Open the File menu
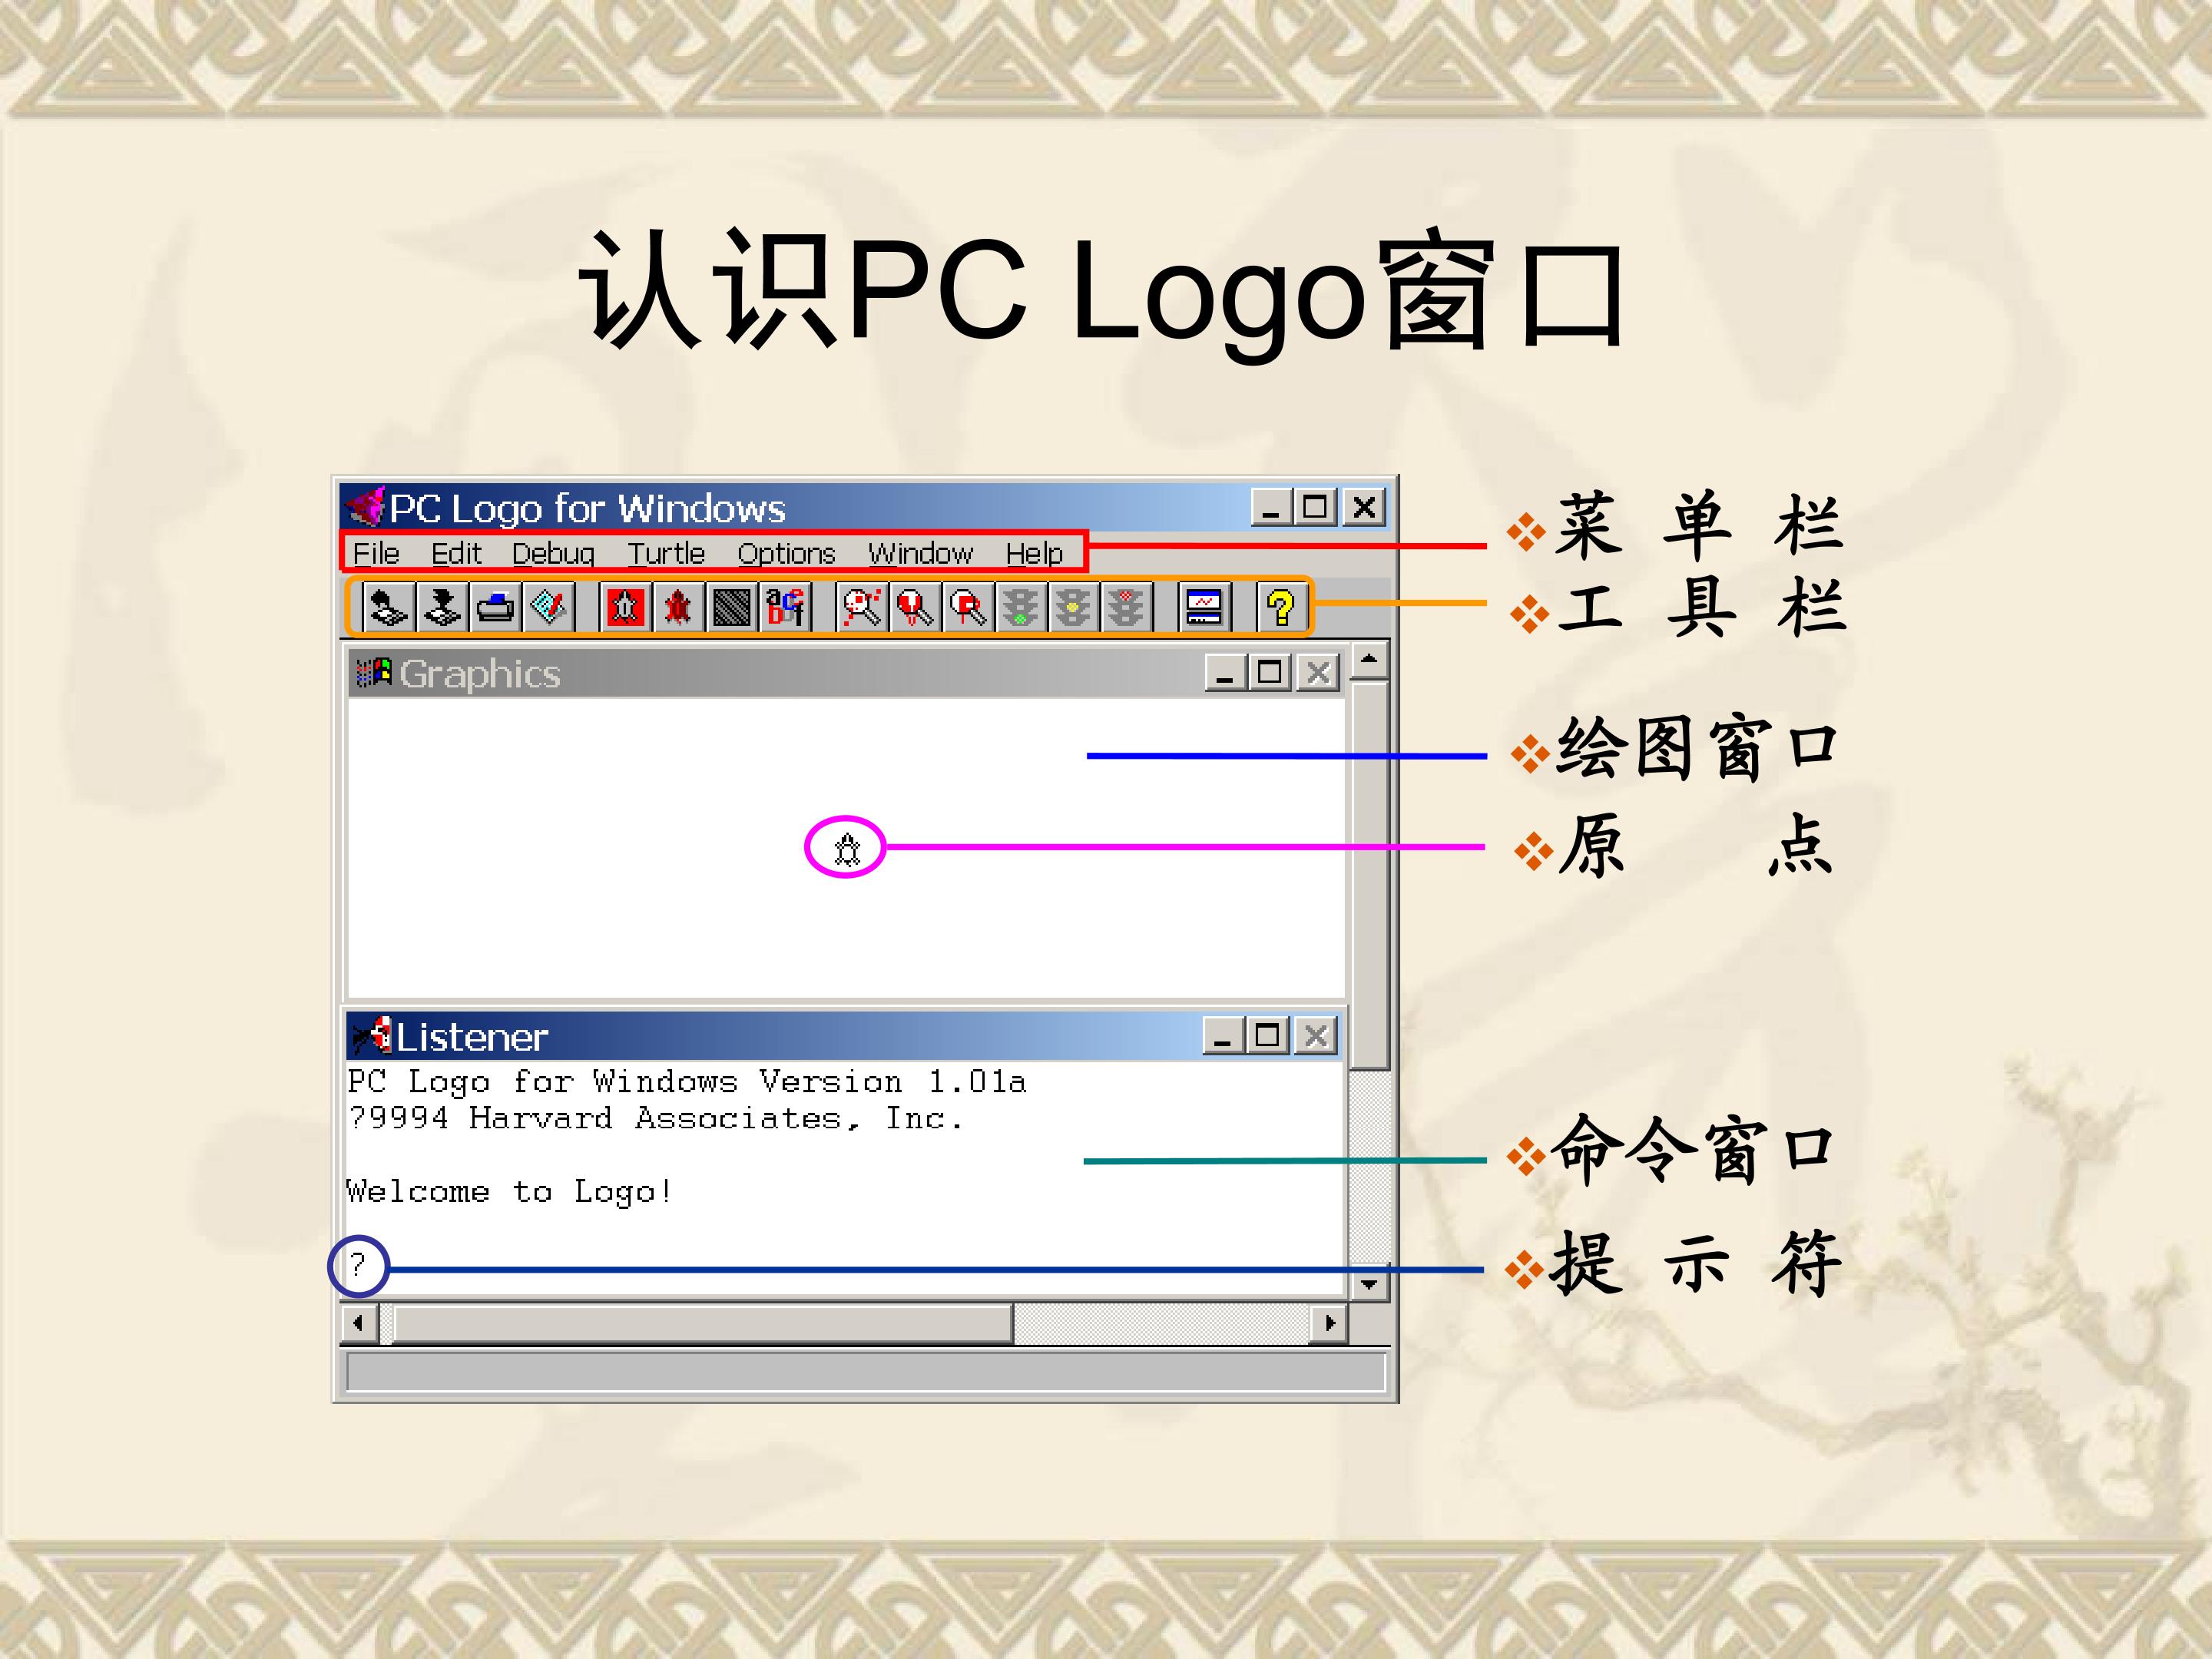 tap(376, 553)
